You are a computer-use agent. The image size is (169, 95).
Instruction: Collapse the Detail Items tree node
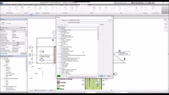click(x=58, y=38)
